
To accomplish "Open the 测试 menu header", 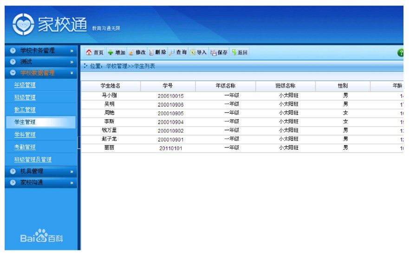I will 41,62.
